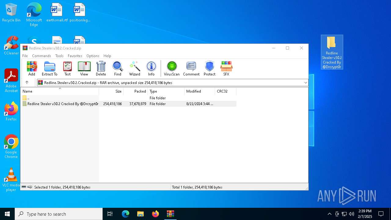Click the WinRAR icon in taskbar
The height and width of the screenshot is (220, 391).
[x=170, y=214]
